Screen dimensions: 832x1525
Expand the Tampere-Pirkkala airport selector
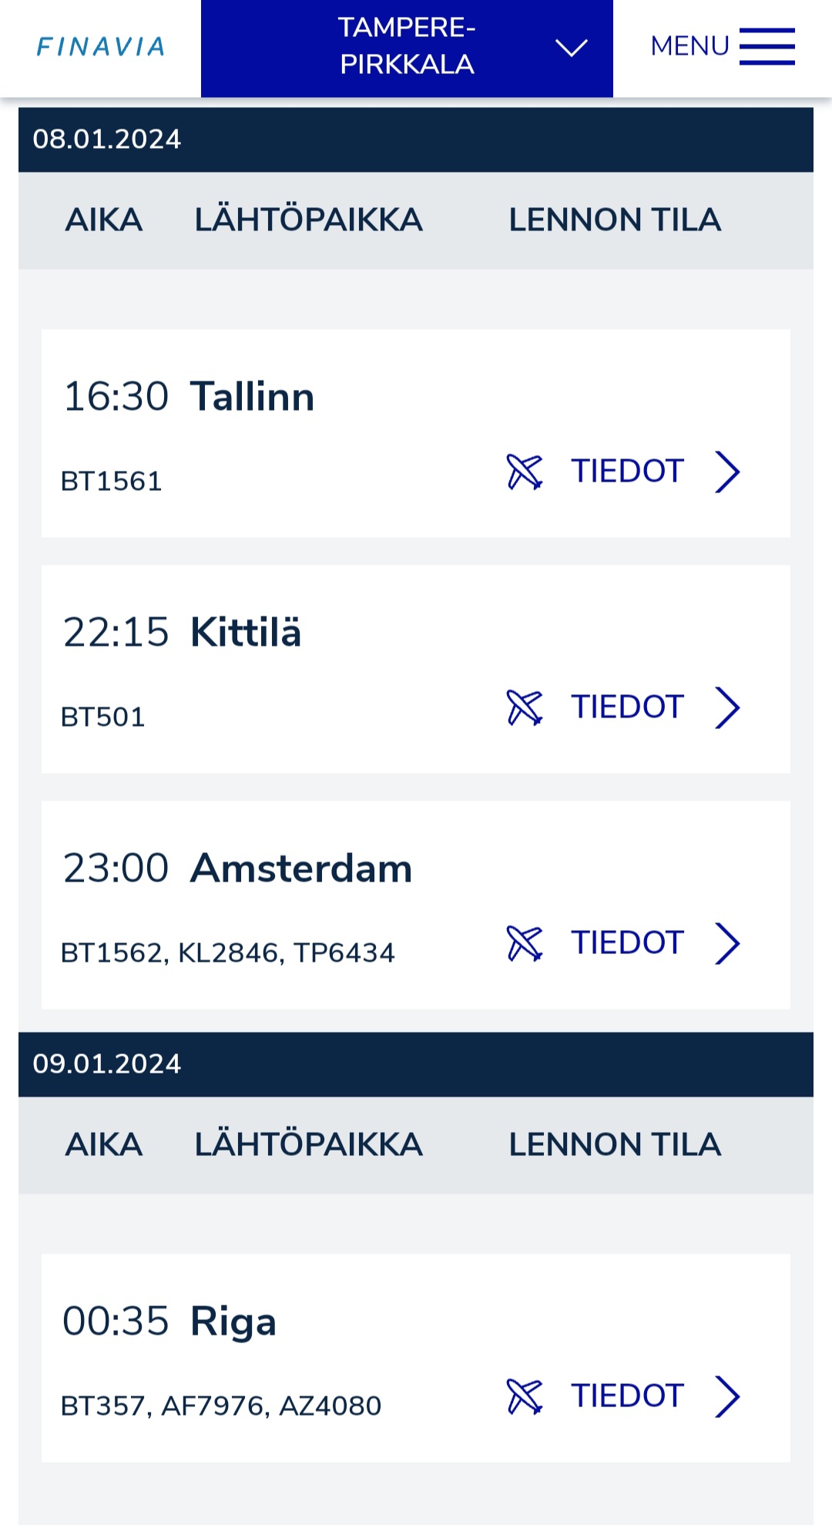tap(571, 48)
